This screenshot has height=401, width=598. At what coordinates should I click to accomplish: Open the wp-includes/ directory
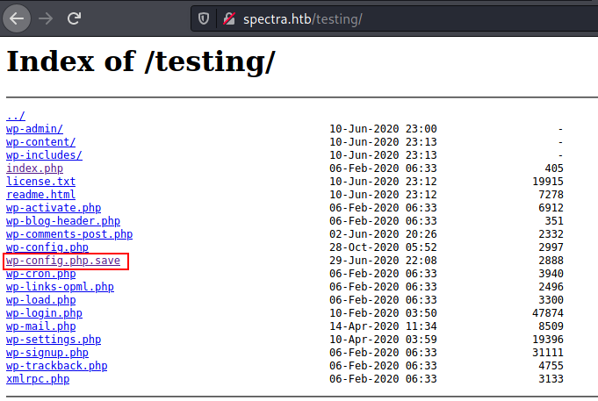pos(44,155)
